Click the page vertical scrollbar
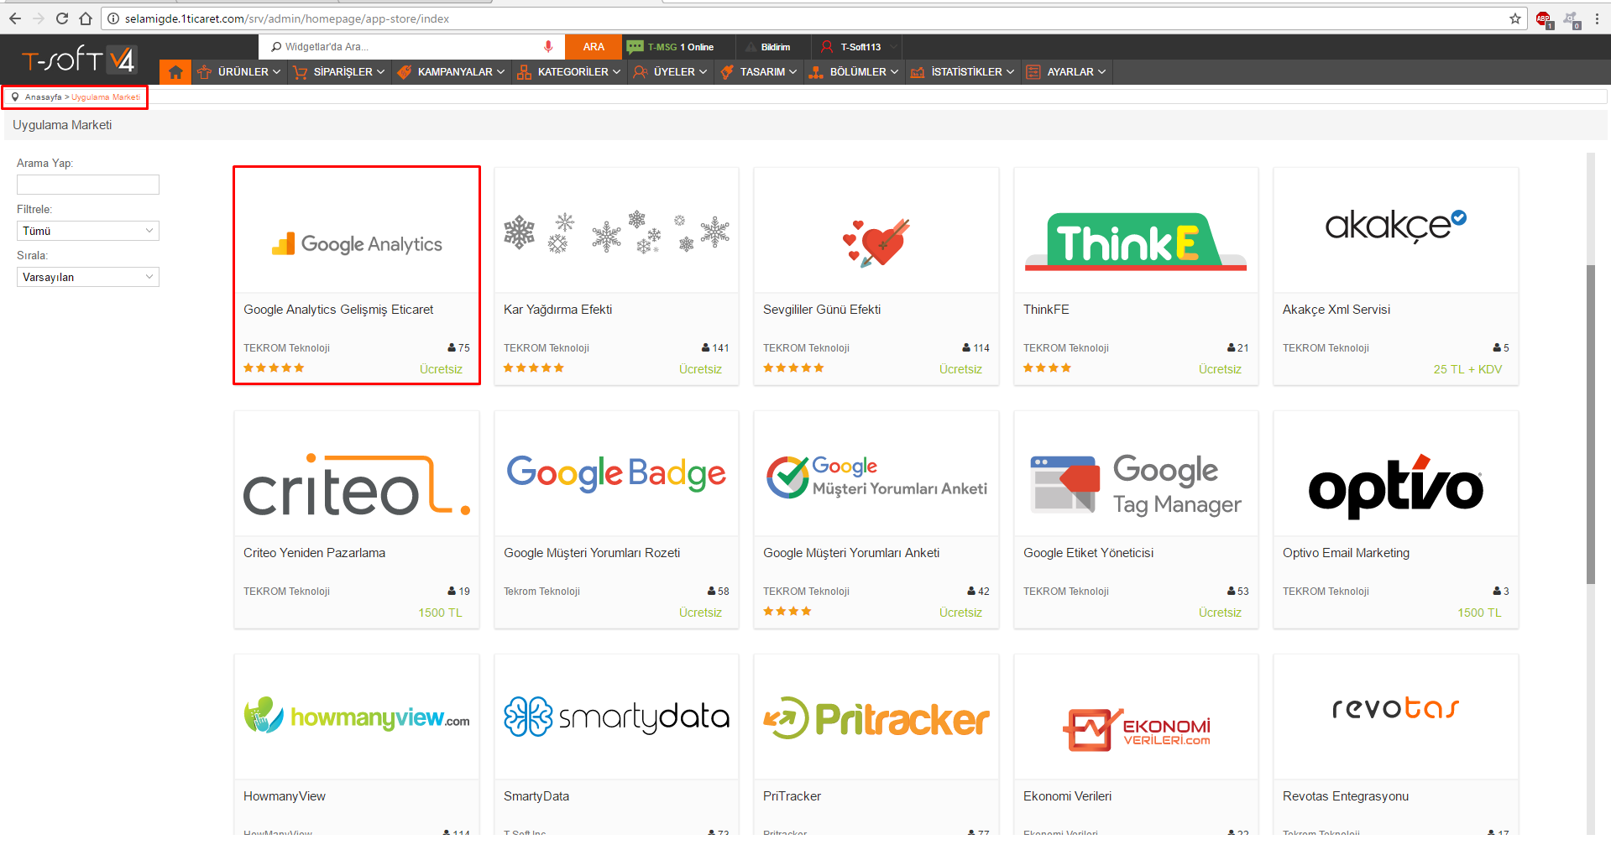Viewport: 1611px width, 850px height. coord(1590,420)
